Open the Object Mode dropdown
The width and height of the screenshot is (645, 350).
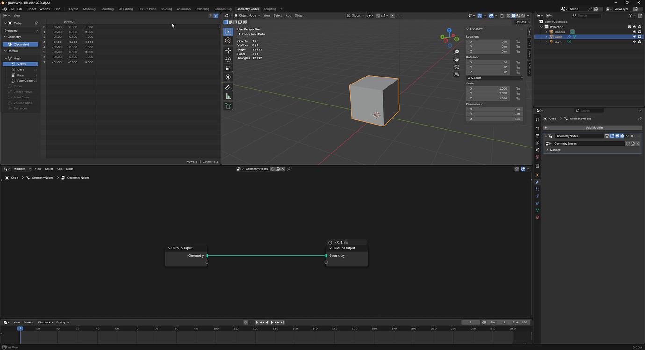(x=247, y=15)
